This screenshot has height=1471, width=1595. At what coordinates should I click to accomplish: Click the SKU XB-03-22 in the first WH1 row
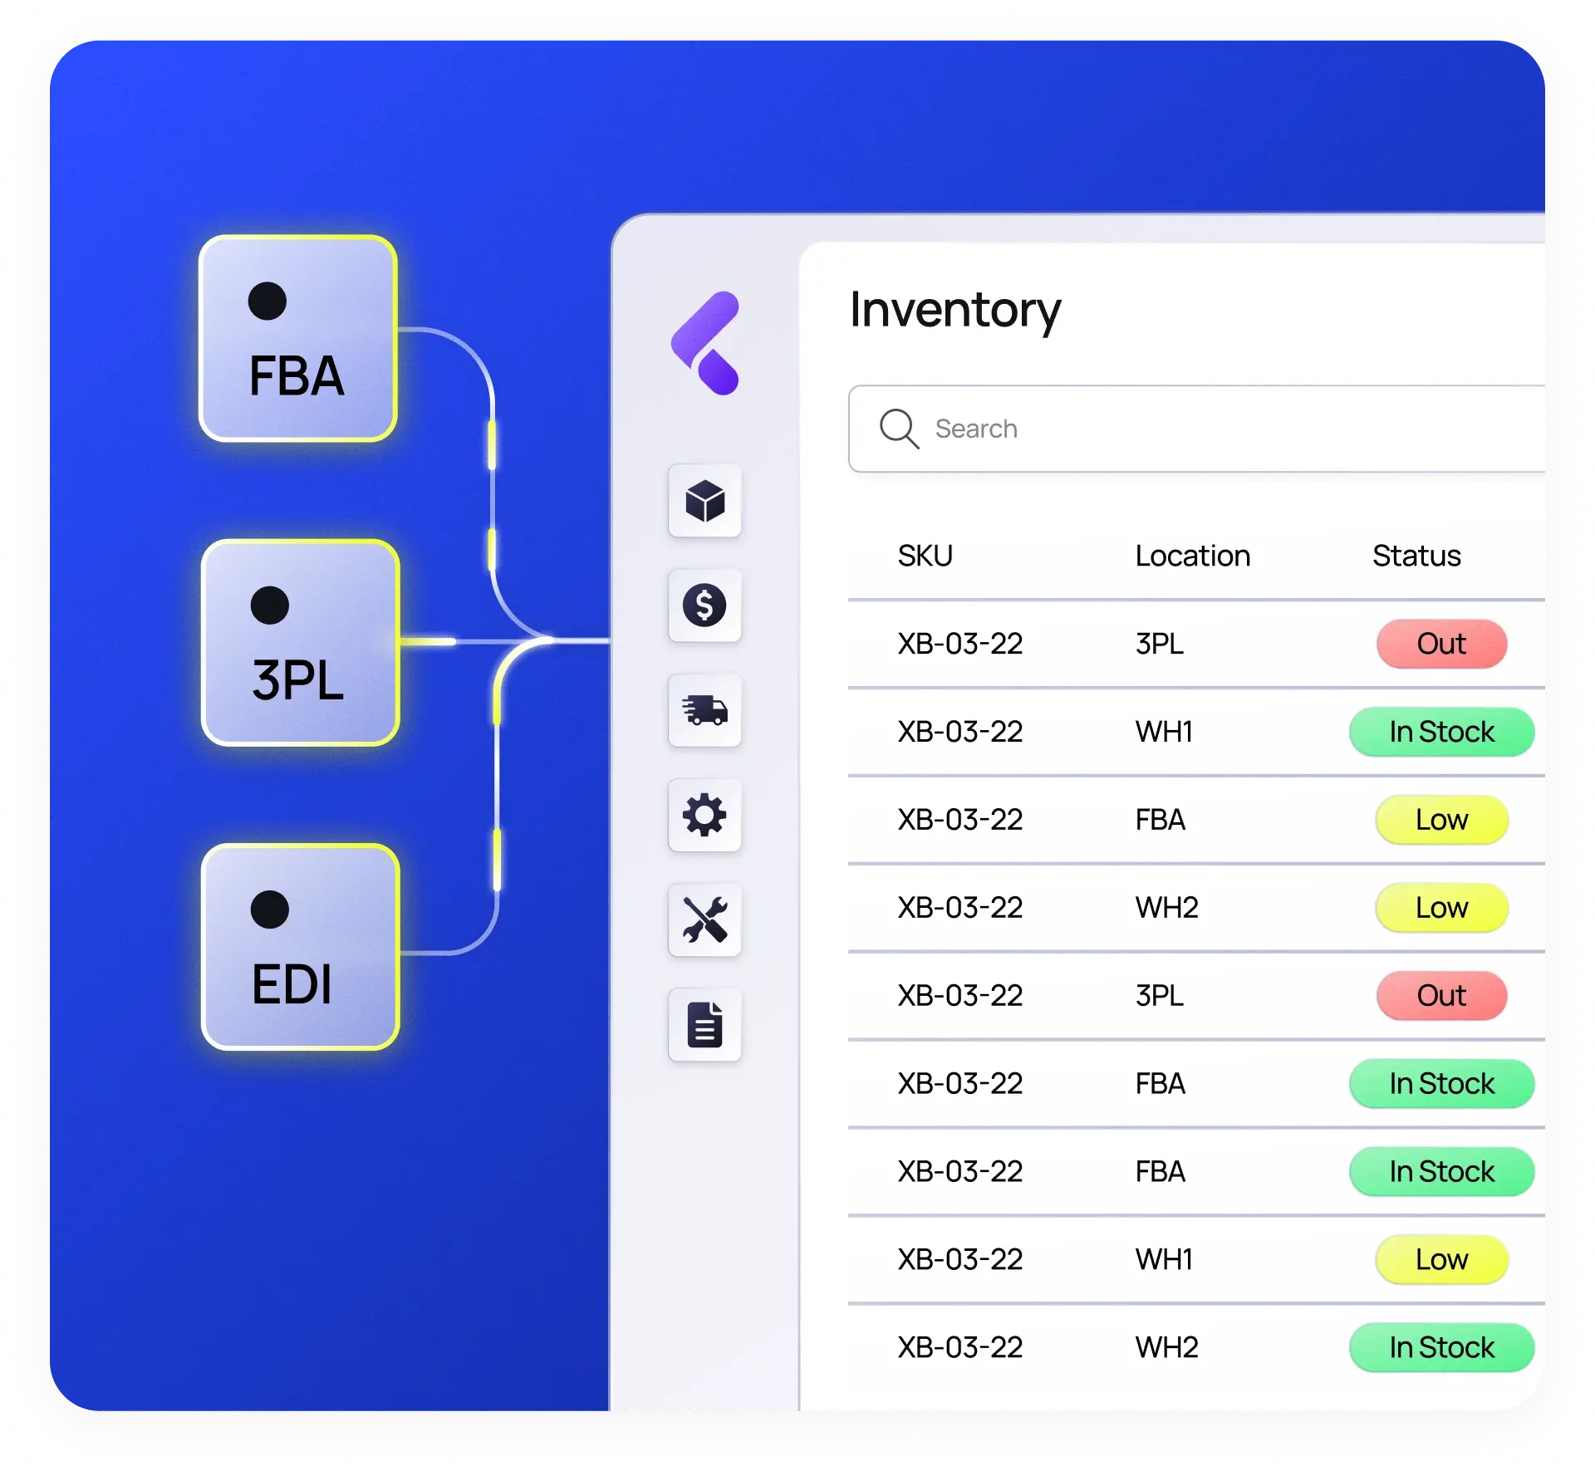(960, 732)
